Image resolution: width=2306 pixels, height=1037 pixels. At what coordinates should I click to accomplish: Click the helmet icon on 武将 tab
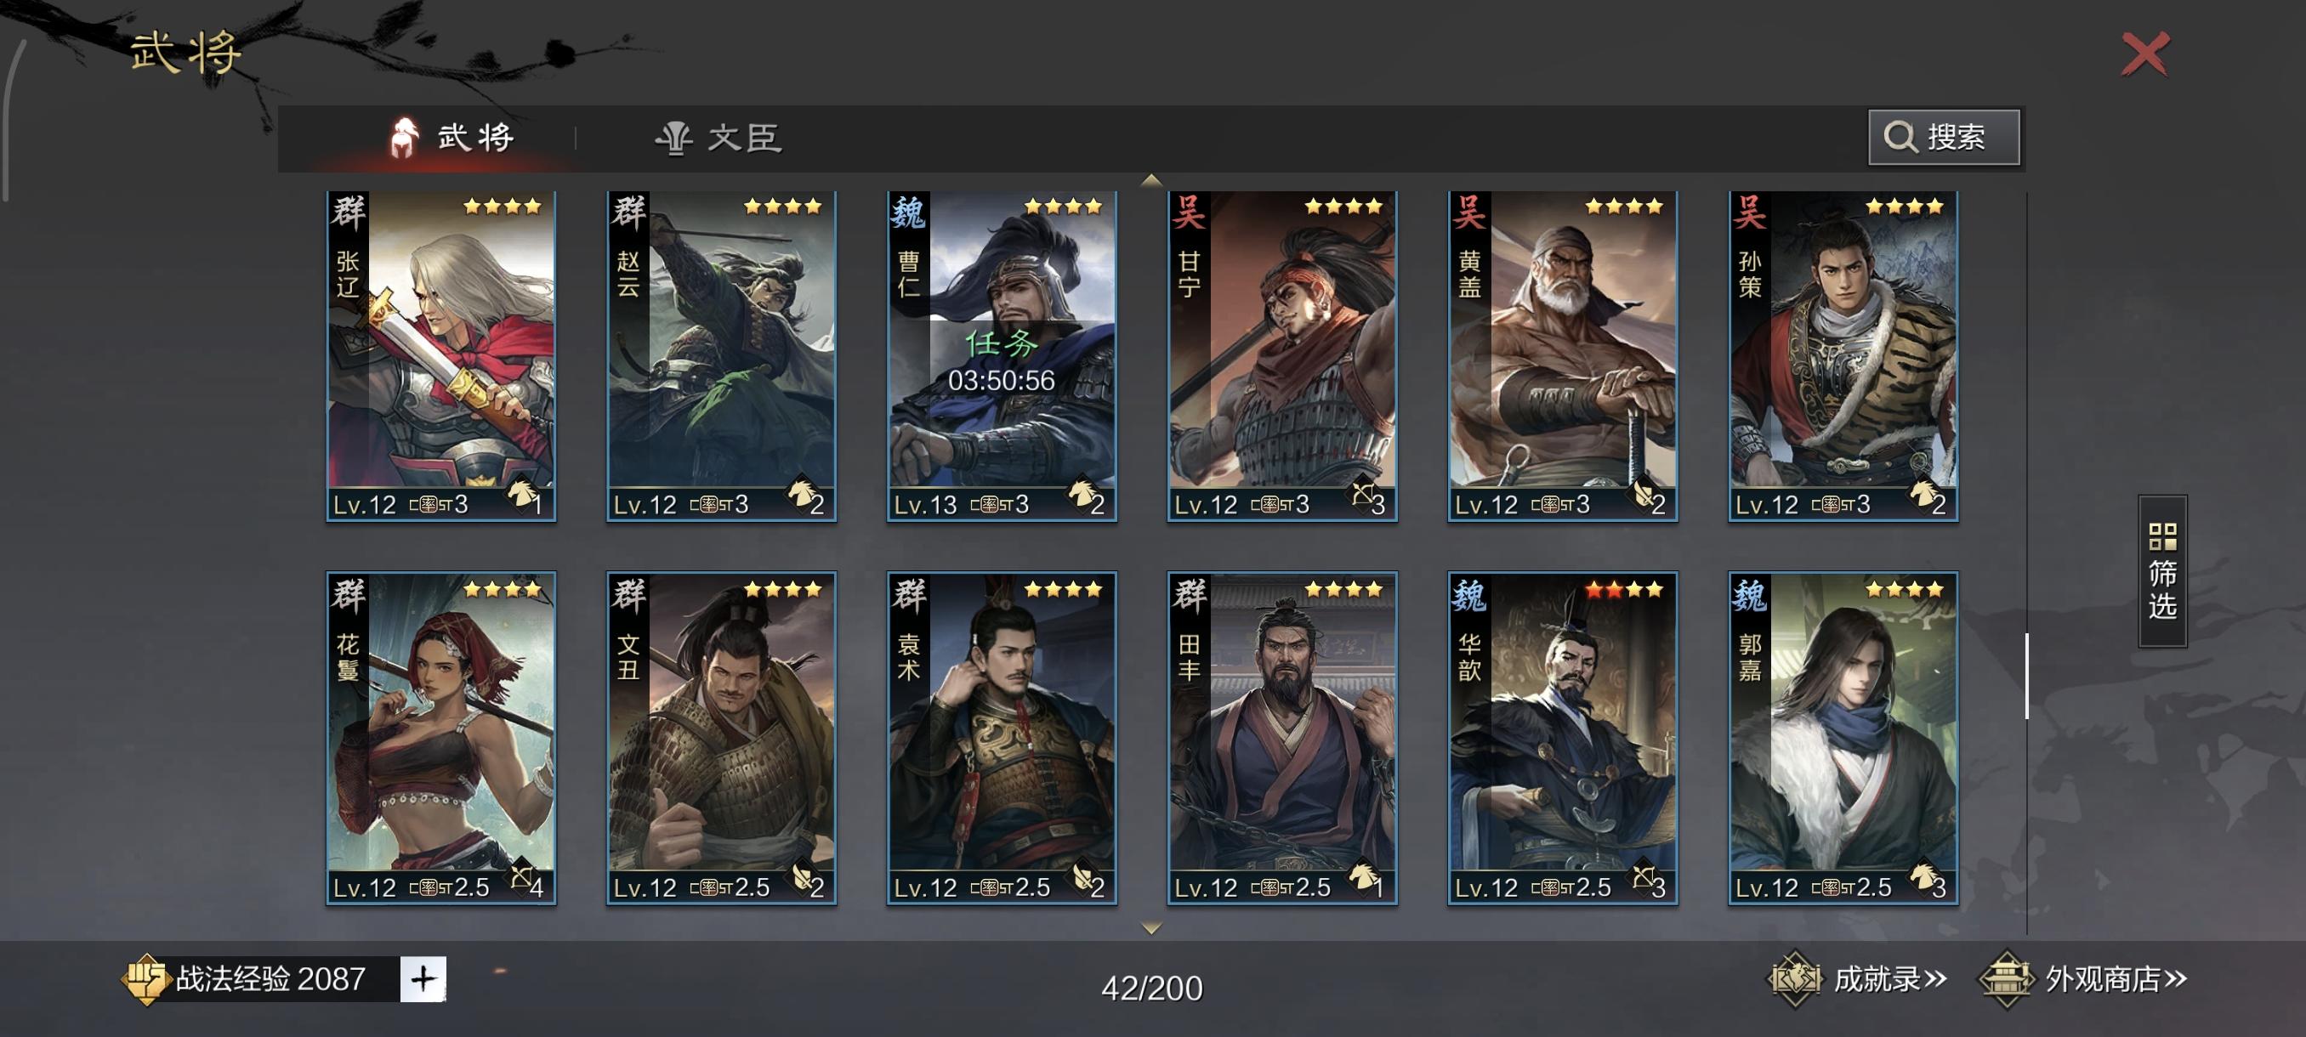404,137
